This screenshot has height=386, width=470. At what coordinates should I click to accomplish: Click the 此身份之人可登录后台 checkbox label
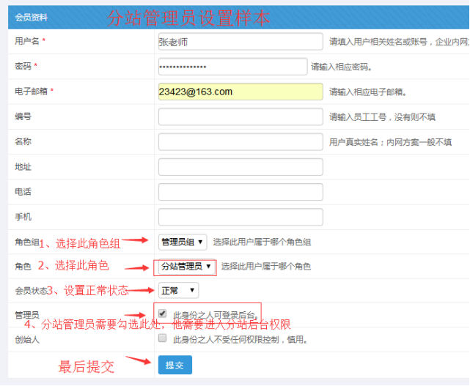point(213,315)
